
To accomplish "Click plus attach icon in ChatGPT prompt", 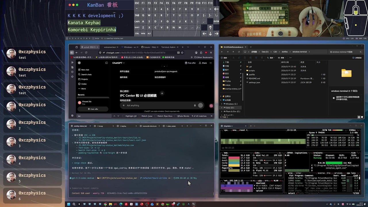I will click(x=124, y=106).
